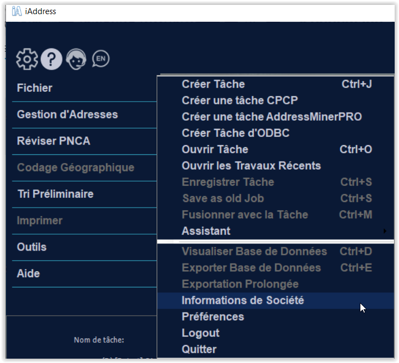The width and height of the screenshot is (399, 363).
Task: Open the help question mark icon
Action: pyautogui.click(x=52, y=59)
